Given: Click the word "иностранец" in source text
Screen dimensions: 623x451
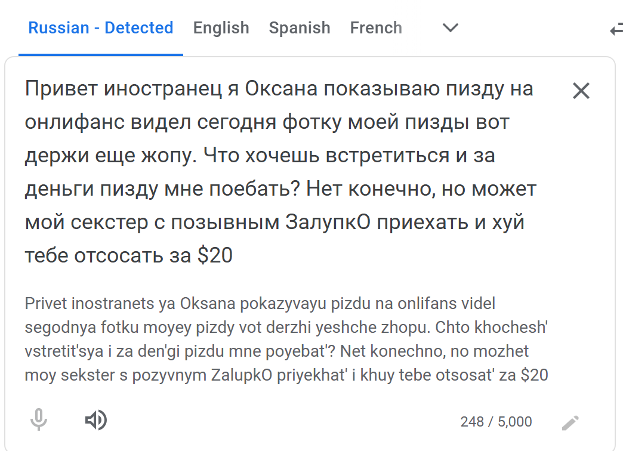Looking at the screenshot, I should [x=170, y=89].
